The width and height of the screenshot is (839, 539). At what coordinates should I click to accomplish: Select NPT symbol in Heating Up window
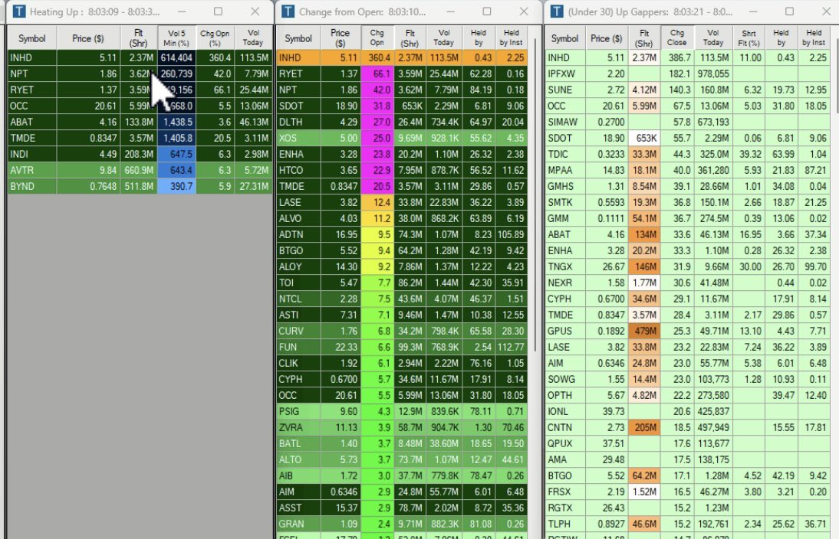coord(18,73)
